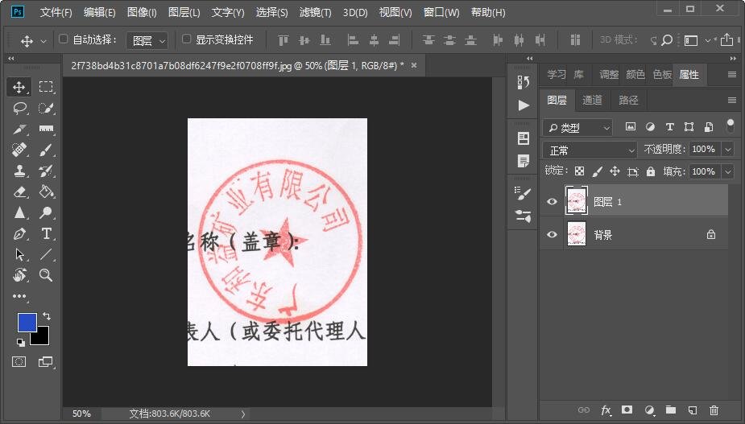Select the Quick Selection tool
This screenshot has height=424, width=745.
[46, 109]
